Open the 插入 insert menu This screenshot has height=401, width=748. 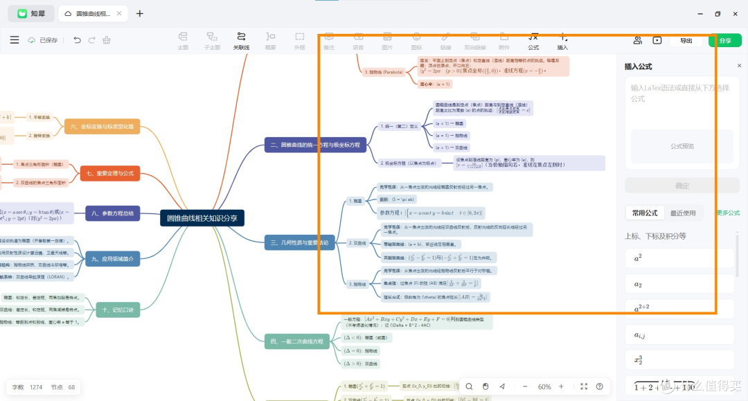point(563,41)
